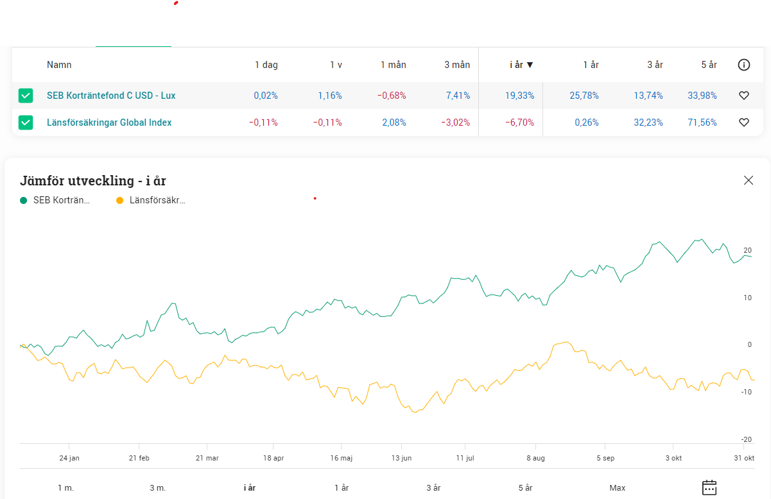Set the chart range to '5 år' below the chart

(526, 488)
